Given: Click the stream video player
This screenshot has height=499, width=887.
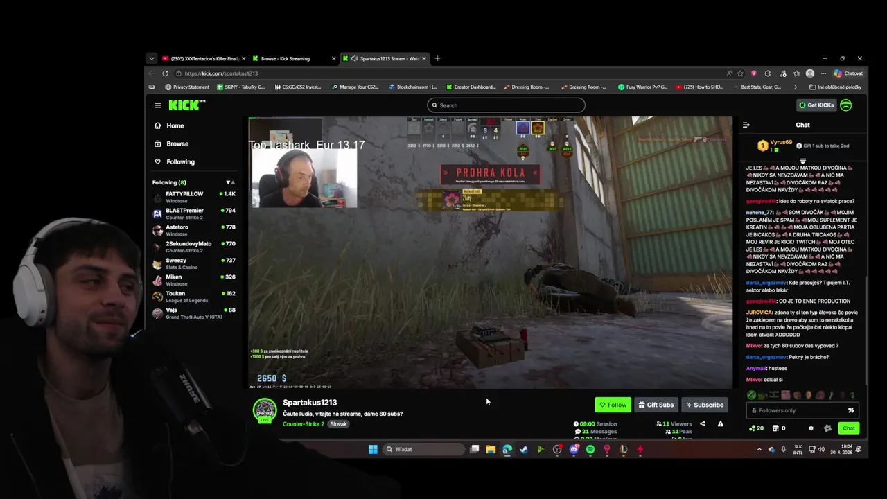Looking at the screenshot, I should coord(490,252).
